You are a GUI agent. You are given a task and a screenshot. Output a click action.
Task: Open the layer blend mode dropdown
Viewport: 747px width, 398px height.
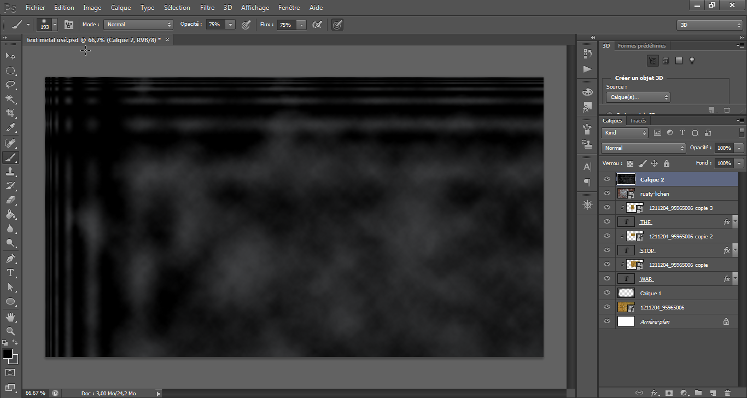pyautogui.click(x=643, y=148)
